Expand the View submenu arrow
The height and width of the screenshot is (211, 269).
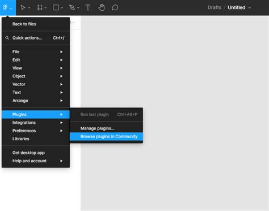pos(61,68)
